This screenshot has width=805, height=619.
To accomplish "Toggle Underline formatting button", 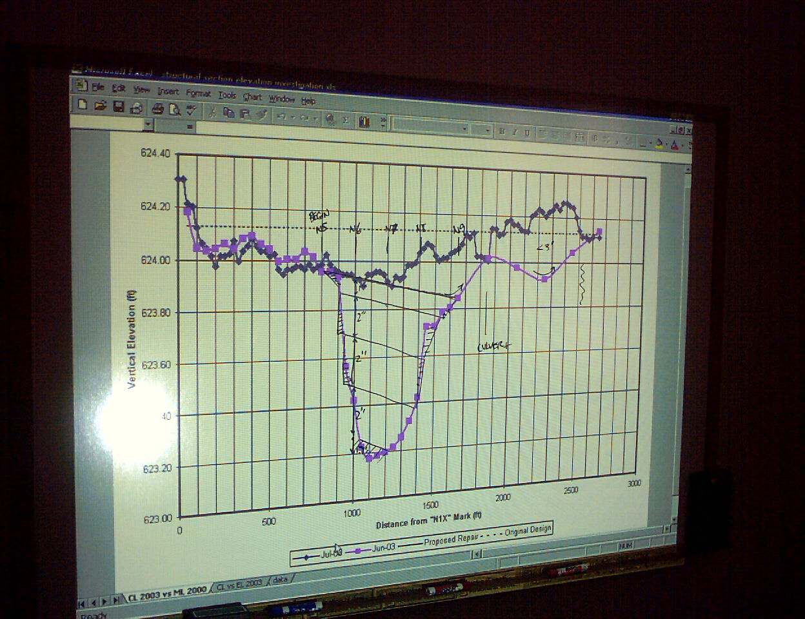I will pos(527,133).
